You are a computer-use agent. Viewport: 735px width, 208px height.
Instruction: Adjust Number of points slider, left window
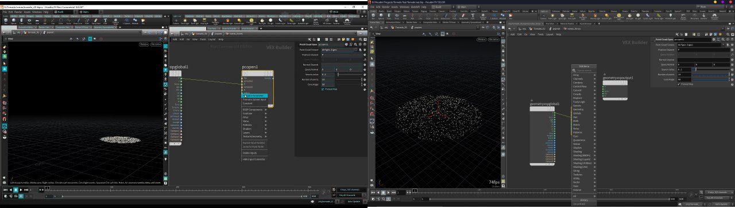click(x=349, y=79)
